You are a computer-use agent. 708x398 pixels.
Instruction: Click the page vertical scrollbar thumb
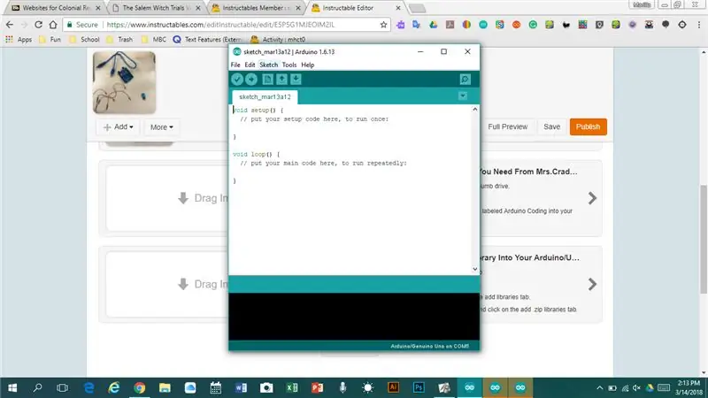click(704, 239)
